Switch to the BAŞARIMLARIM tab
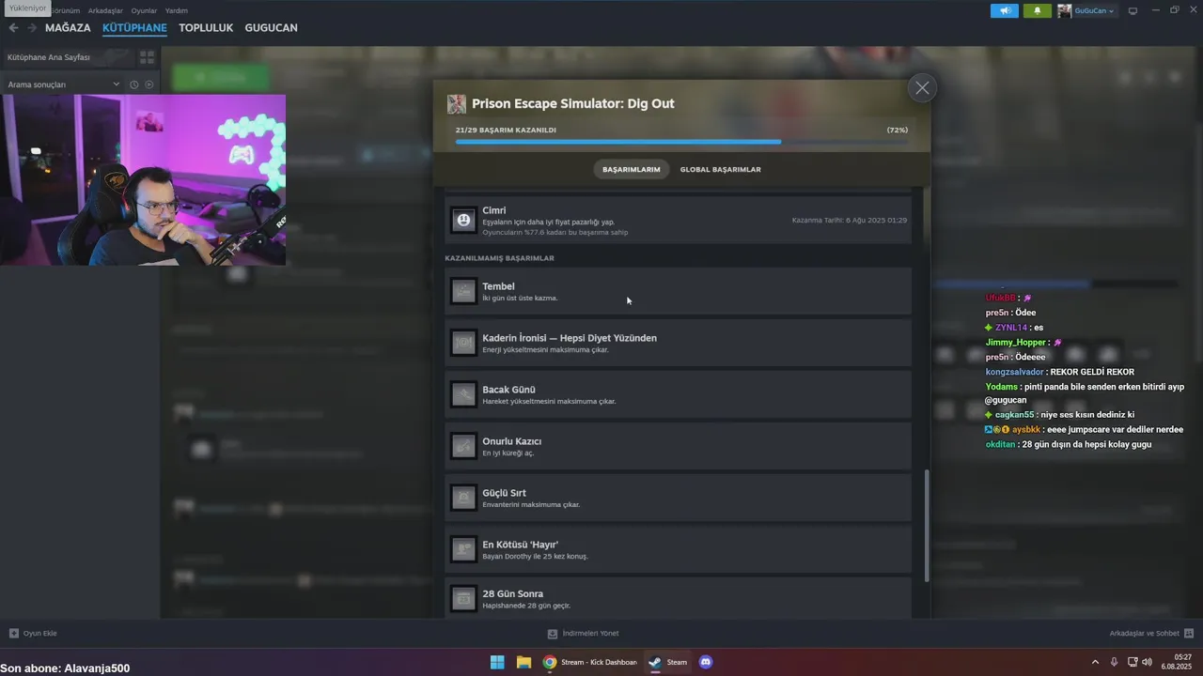Image resolution: width=1203 pixels, height=676 pixels. [x=631, y=170]
